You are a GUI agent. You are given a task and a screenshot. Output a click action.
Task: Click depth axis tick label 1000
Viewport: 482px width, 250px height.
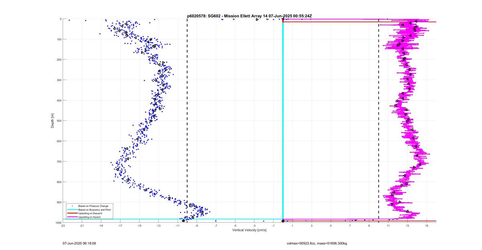pyautogui.click(x=58, y=222)
